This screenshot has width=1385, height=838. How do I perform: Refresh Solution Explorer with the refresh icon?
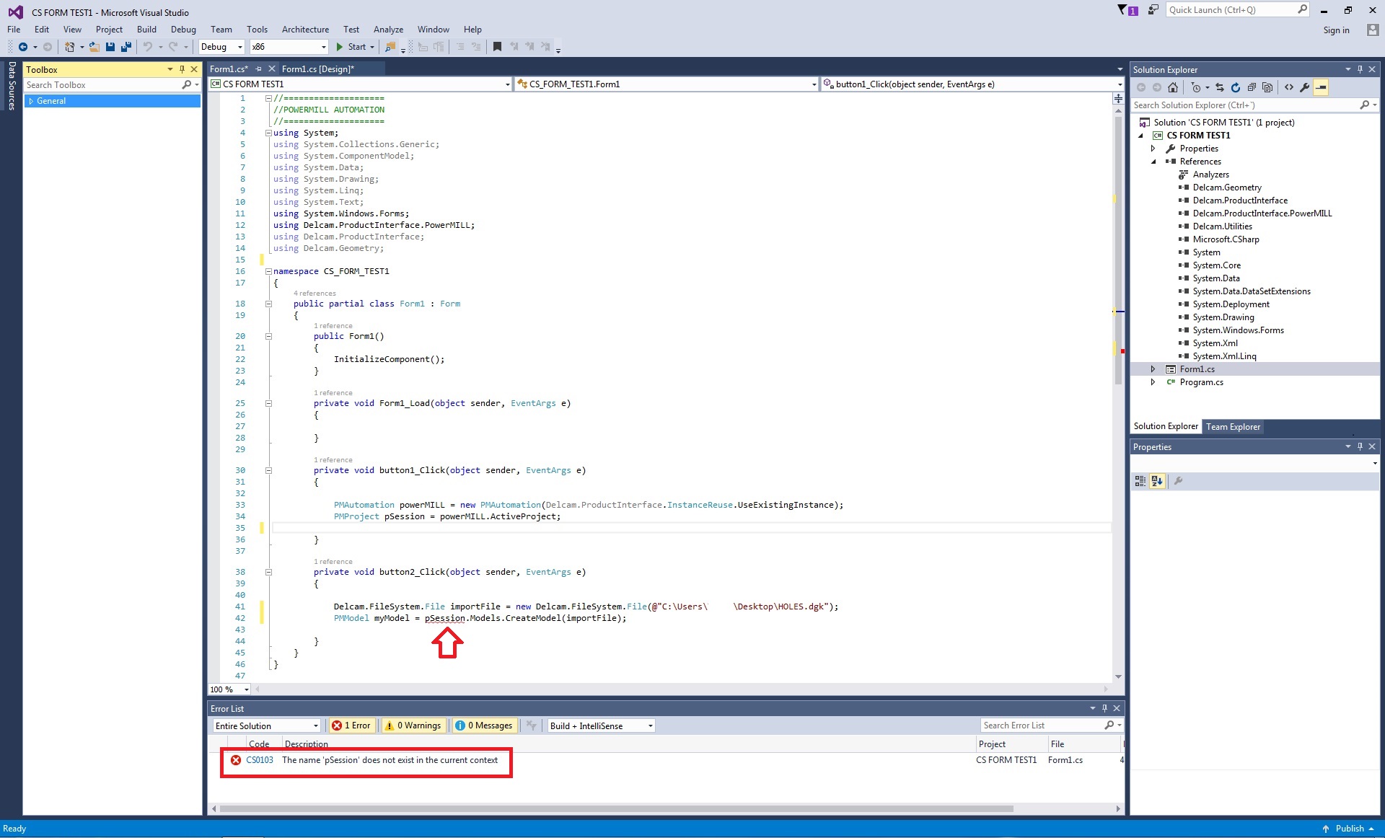tap(1236, 87)
